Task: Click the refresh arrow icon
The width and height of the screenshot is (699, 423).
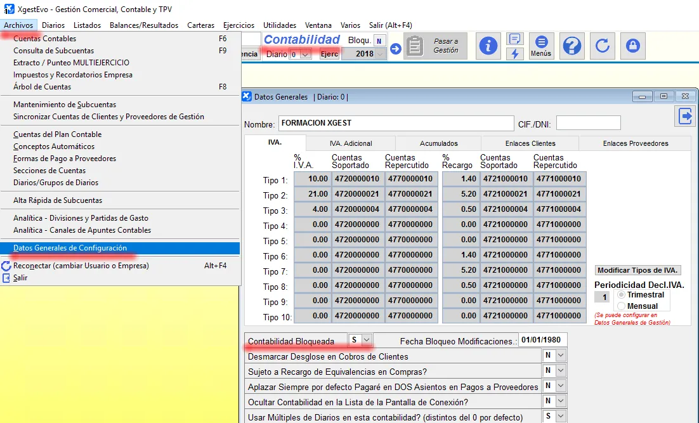Action: 602,46
